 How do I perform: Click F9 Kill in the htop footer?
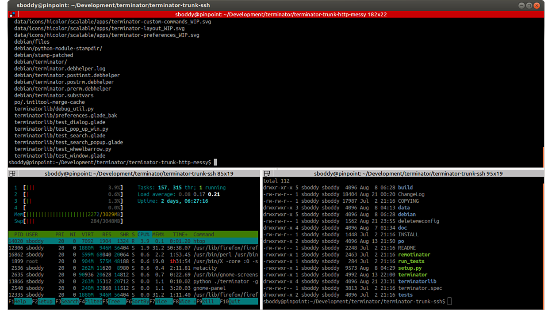click(x=208, y=302)
